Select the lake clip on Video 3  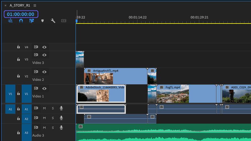coord(80,60)
